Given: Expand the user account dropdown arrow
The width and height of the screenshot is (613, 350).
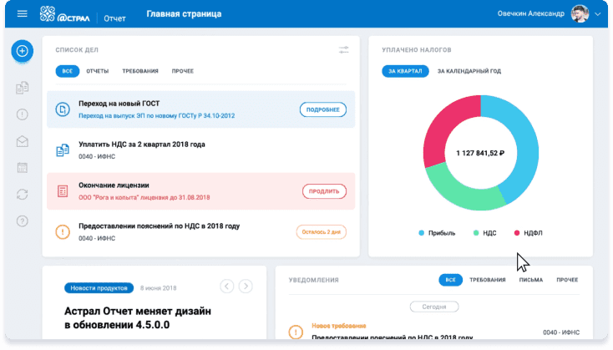Looking at the screenshot, I should pos(597,14).
